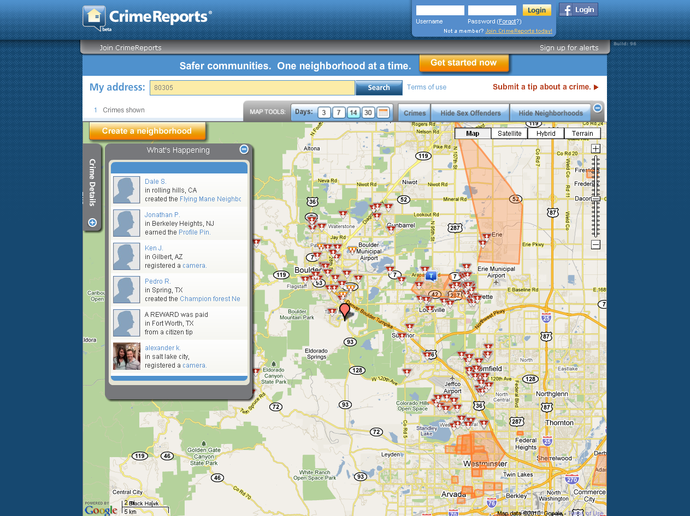Click the Facebook Login button
Viewport: 690px width, 516px height.
tap(578, 10)
